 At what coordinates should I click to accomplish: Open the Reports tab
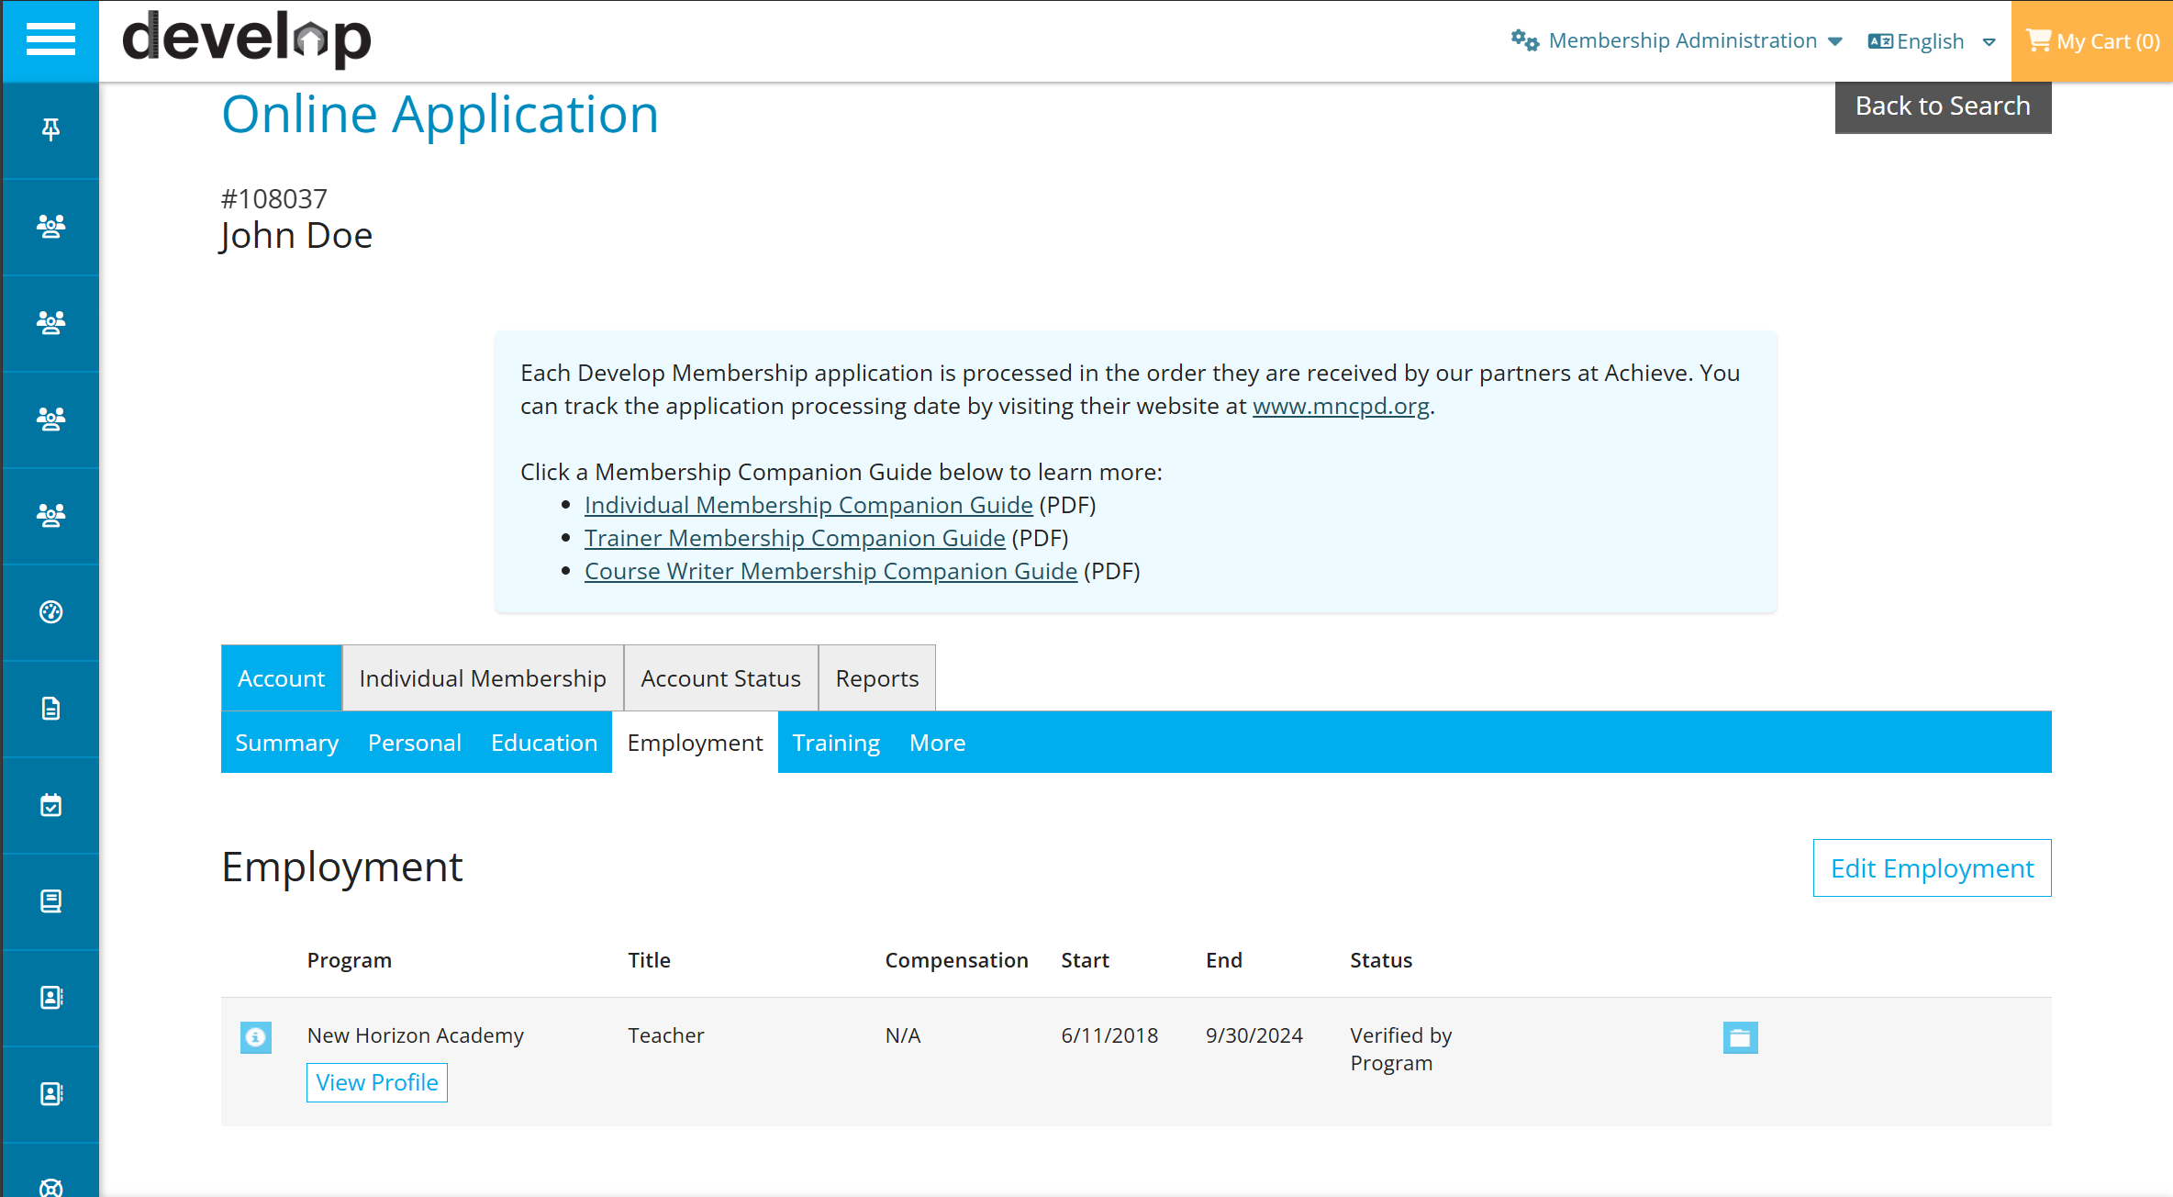(876, 678)
